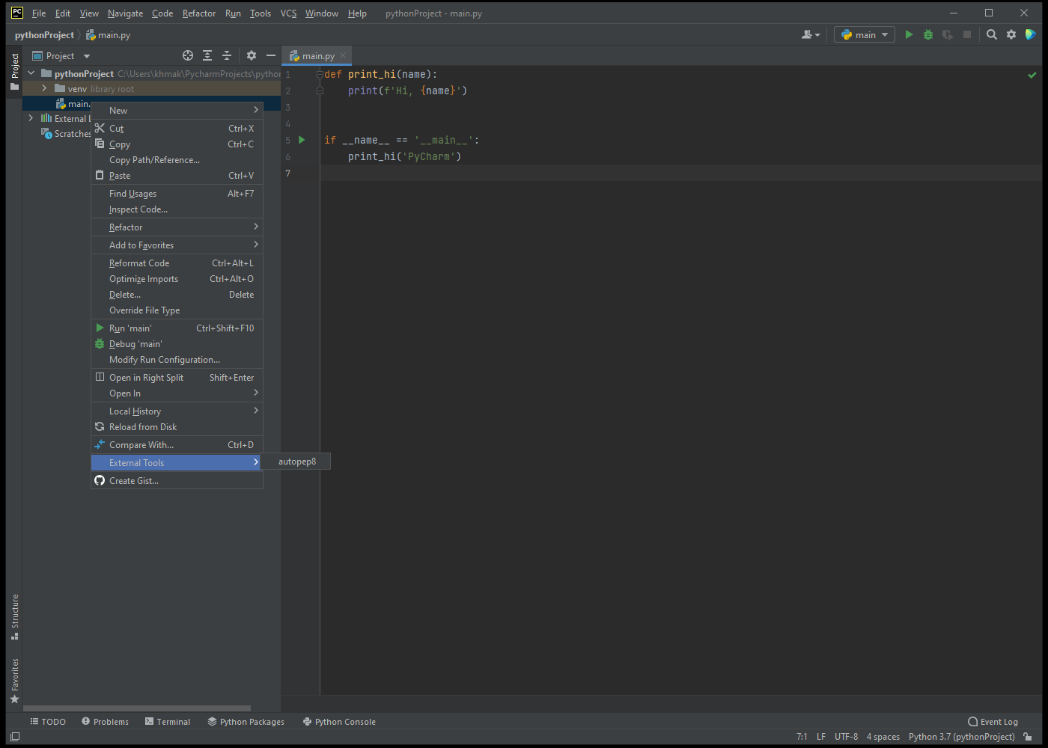
Task: Toggle the Project tool window sidebar tab
Action: point(14,71)
